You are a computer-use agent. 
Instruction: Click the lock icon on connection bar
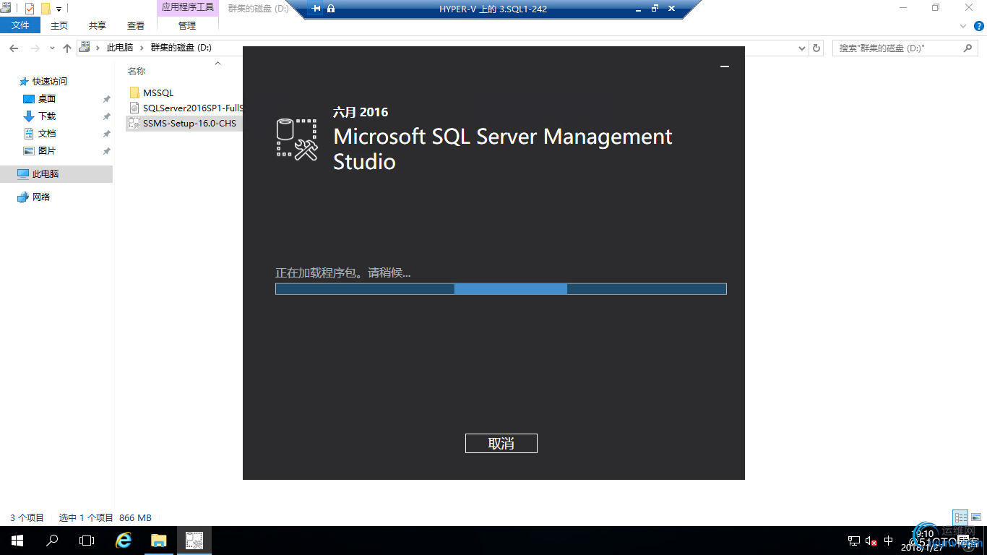(x=331, y=9)
